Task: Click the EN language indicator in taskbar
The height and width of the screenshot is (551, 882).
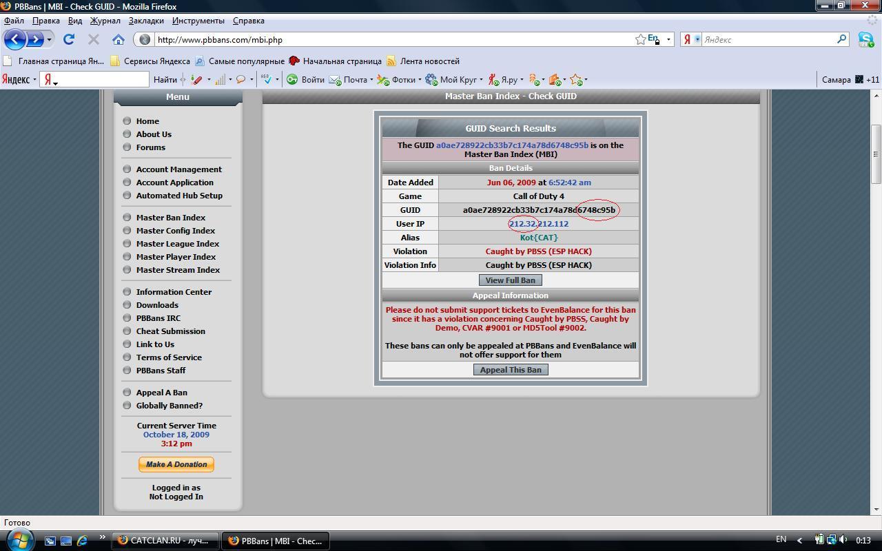Action: [x=781, y=539]
